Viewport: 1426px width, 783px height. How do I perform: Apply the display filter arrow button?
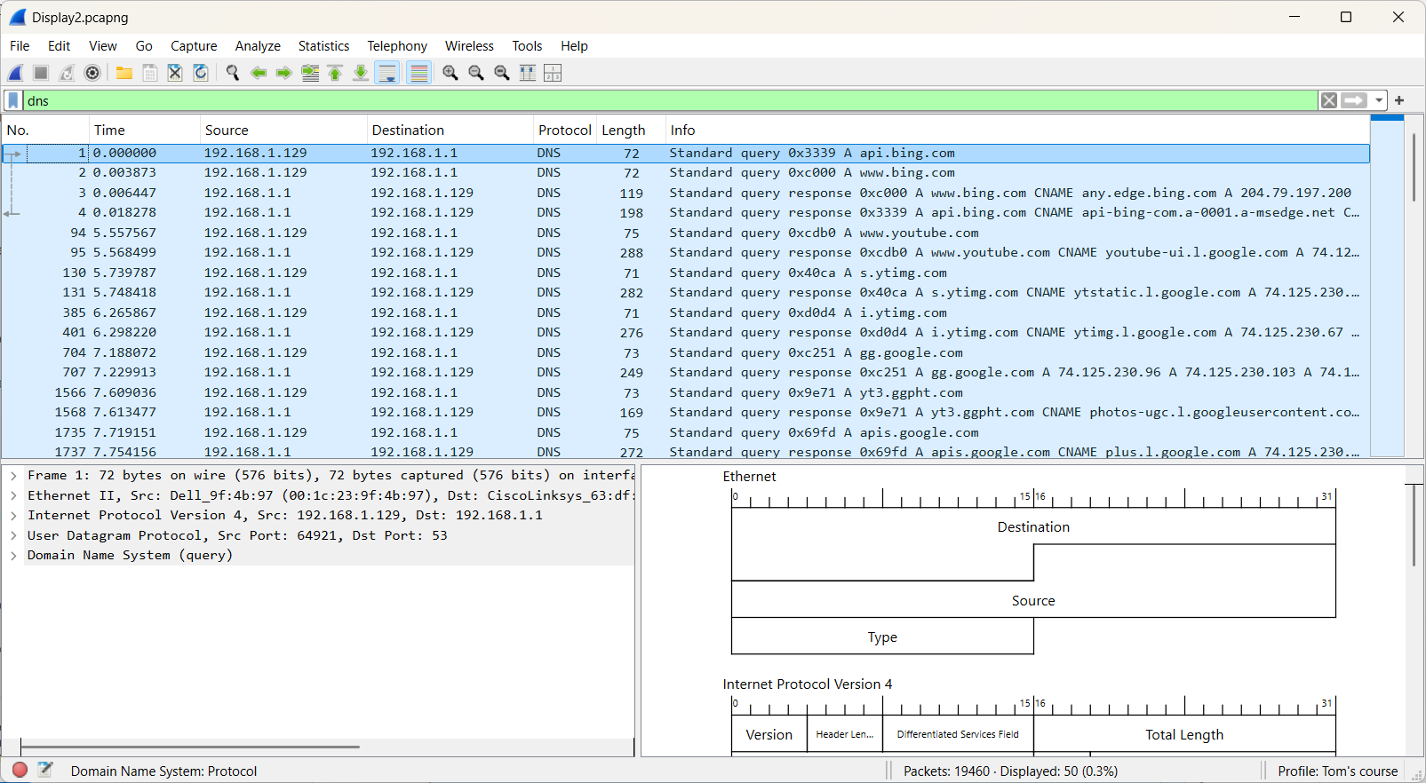tap(1355, 100)
